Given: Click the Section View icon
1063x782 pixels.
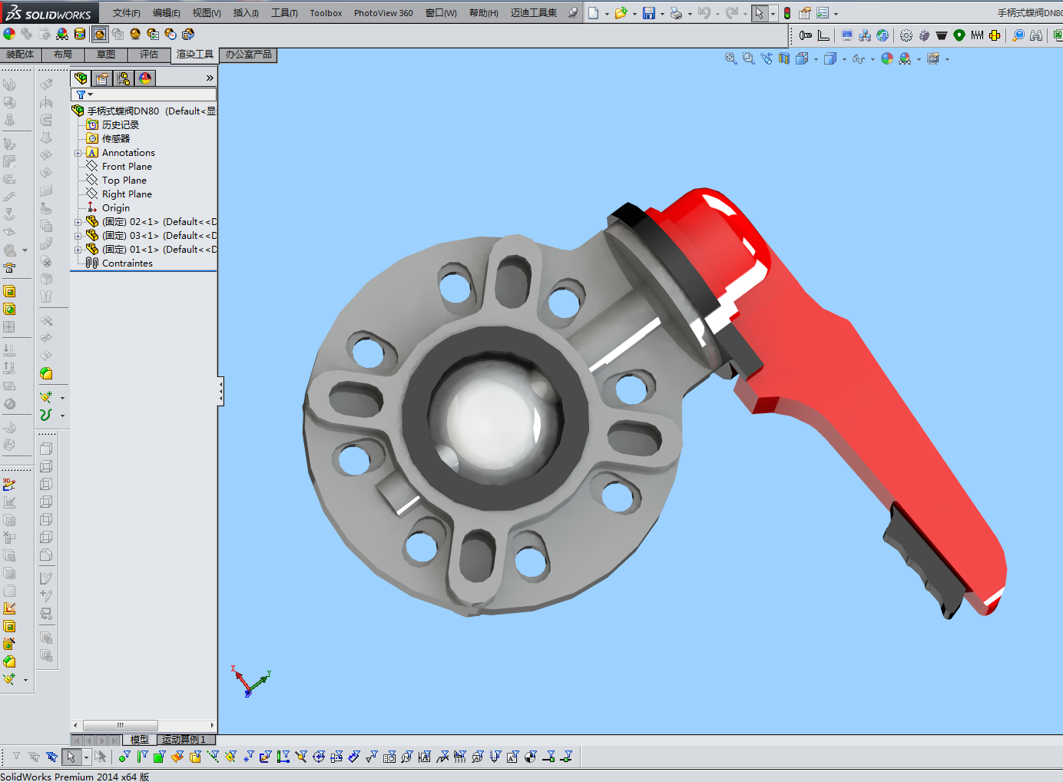Looking at the screenshot, I should pos(784,58).
